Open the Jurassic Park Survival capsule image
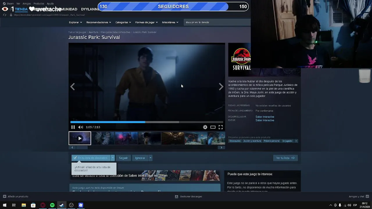Screen dimensions: 372x209 pos(239,60)
